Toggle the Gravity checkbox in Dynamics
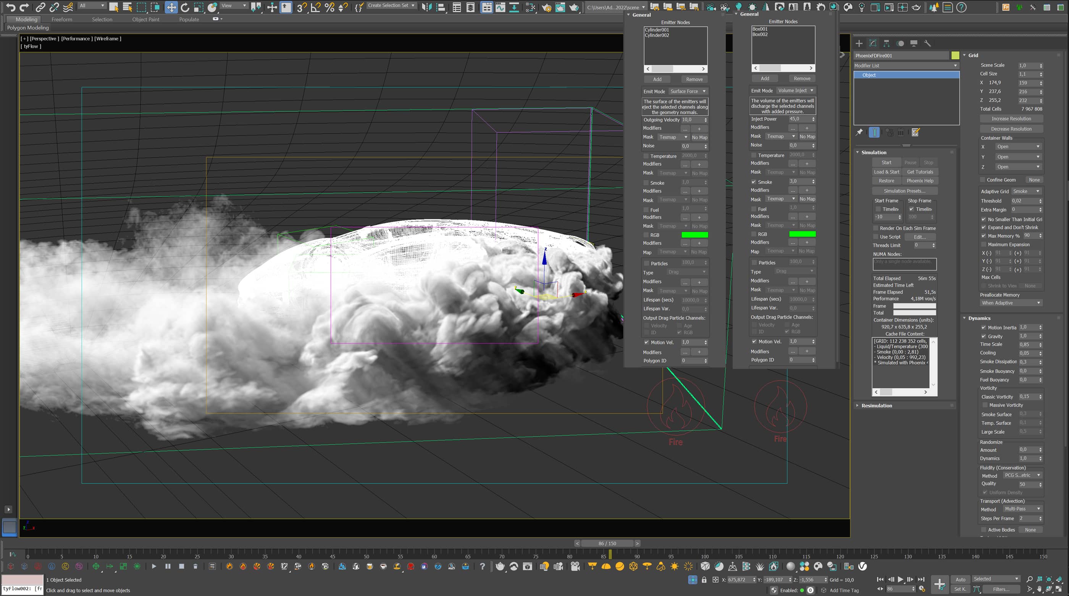Viewport: 1069px width, 596px height. click(983, 337)
